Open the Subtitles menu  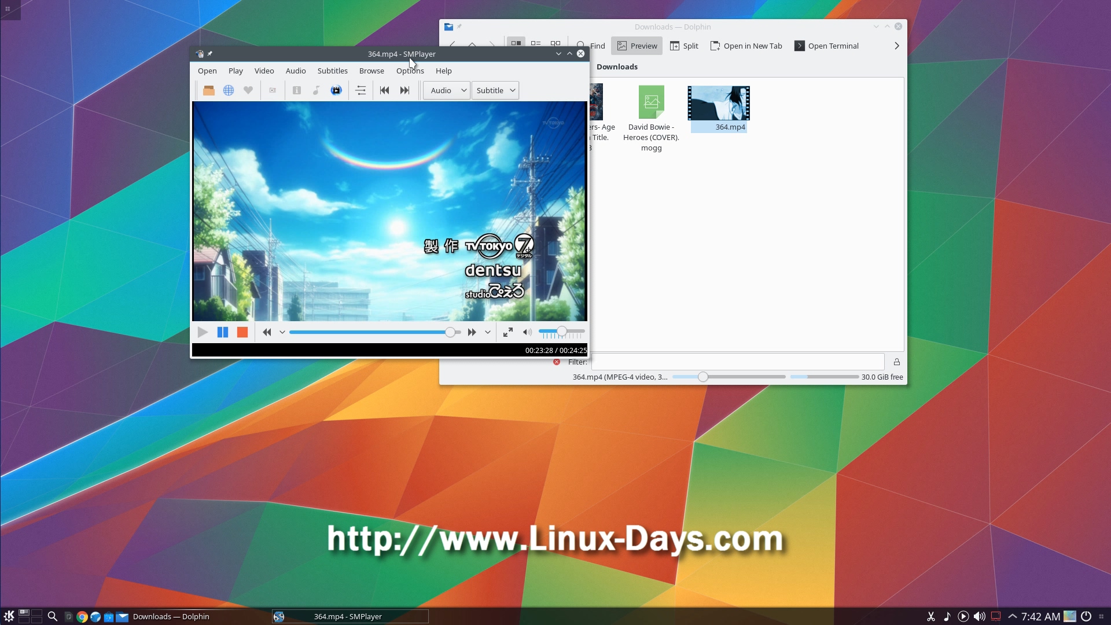coord(333,71)
